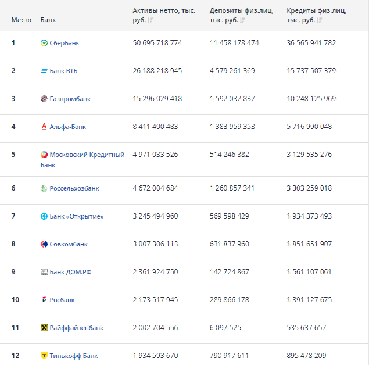This screenshot has width=369, height=365.
Task: Select the value 26 188 218 945
Action: point(157,70)
